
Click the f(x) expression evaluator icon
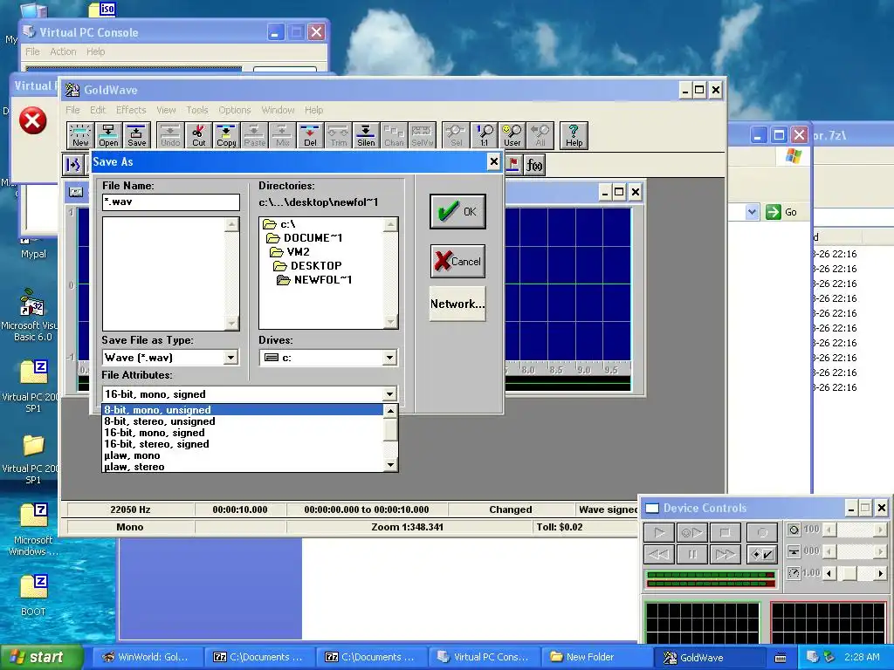[534, 165]
